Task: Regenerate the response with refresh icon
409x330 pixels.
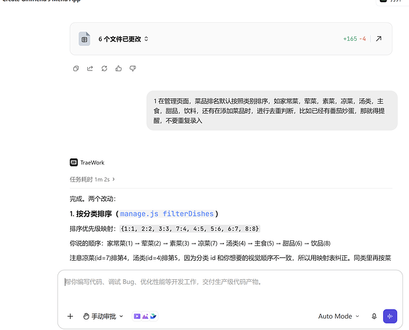Action: 104,69
